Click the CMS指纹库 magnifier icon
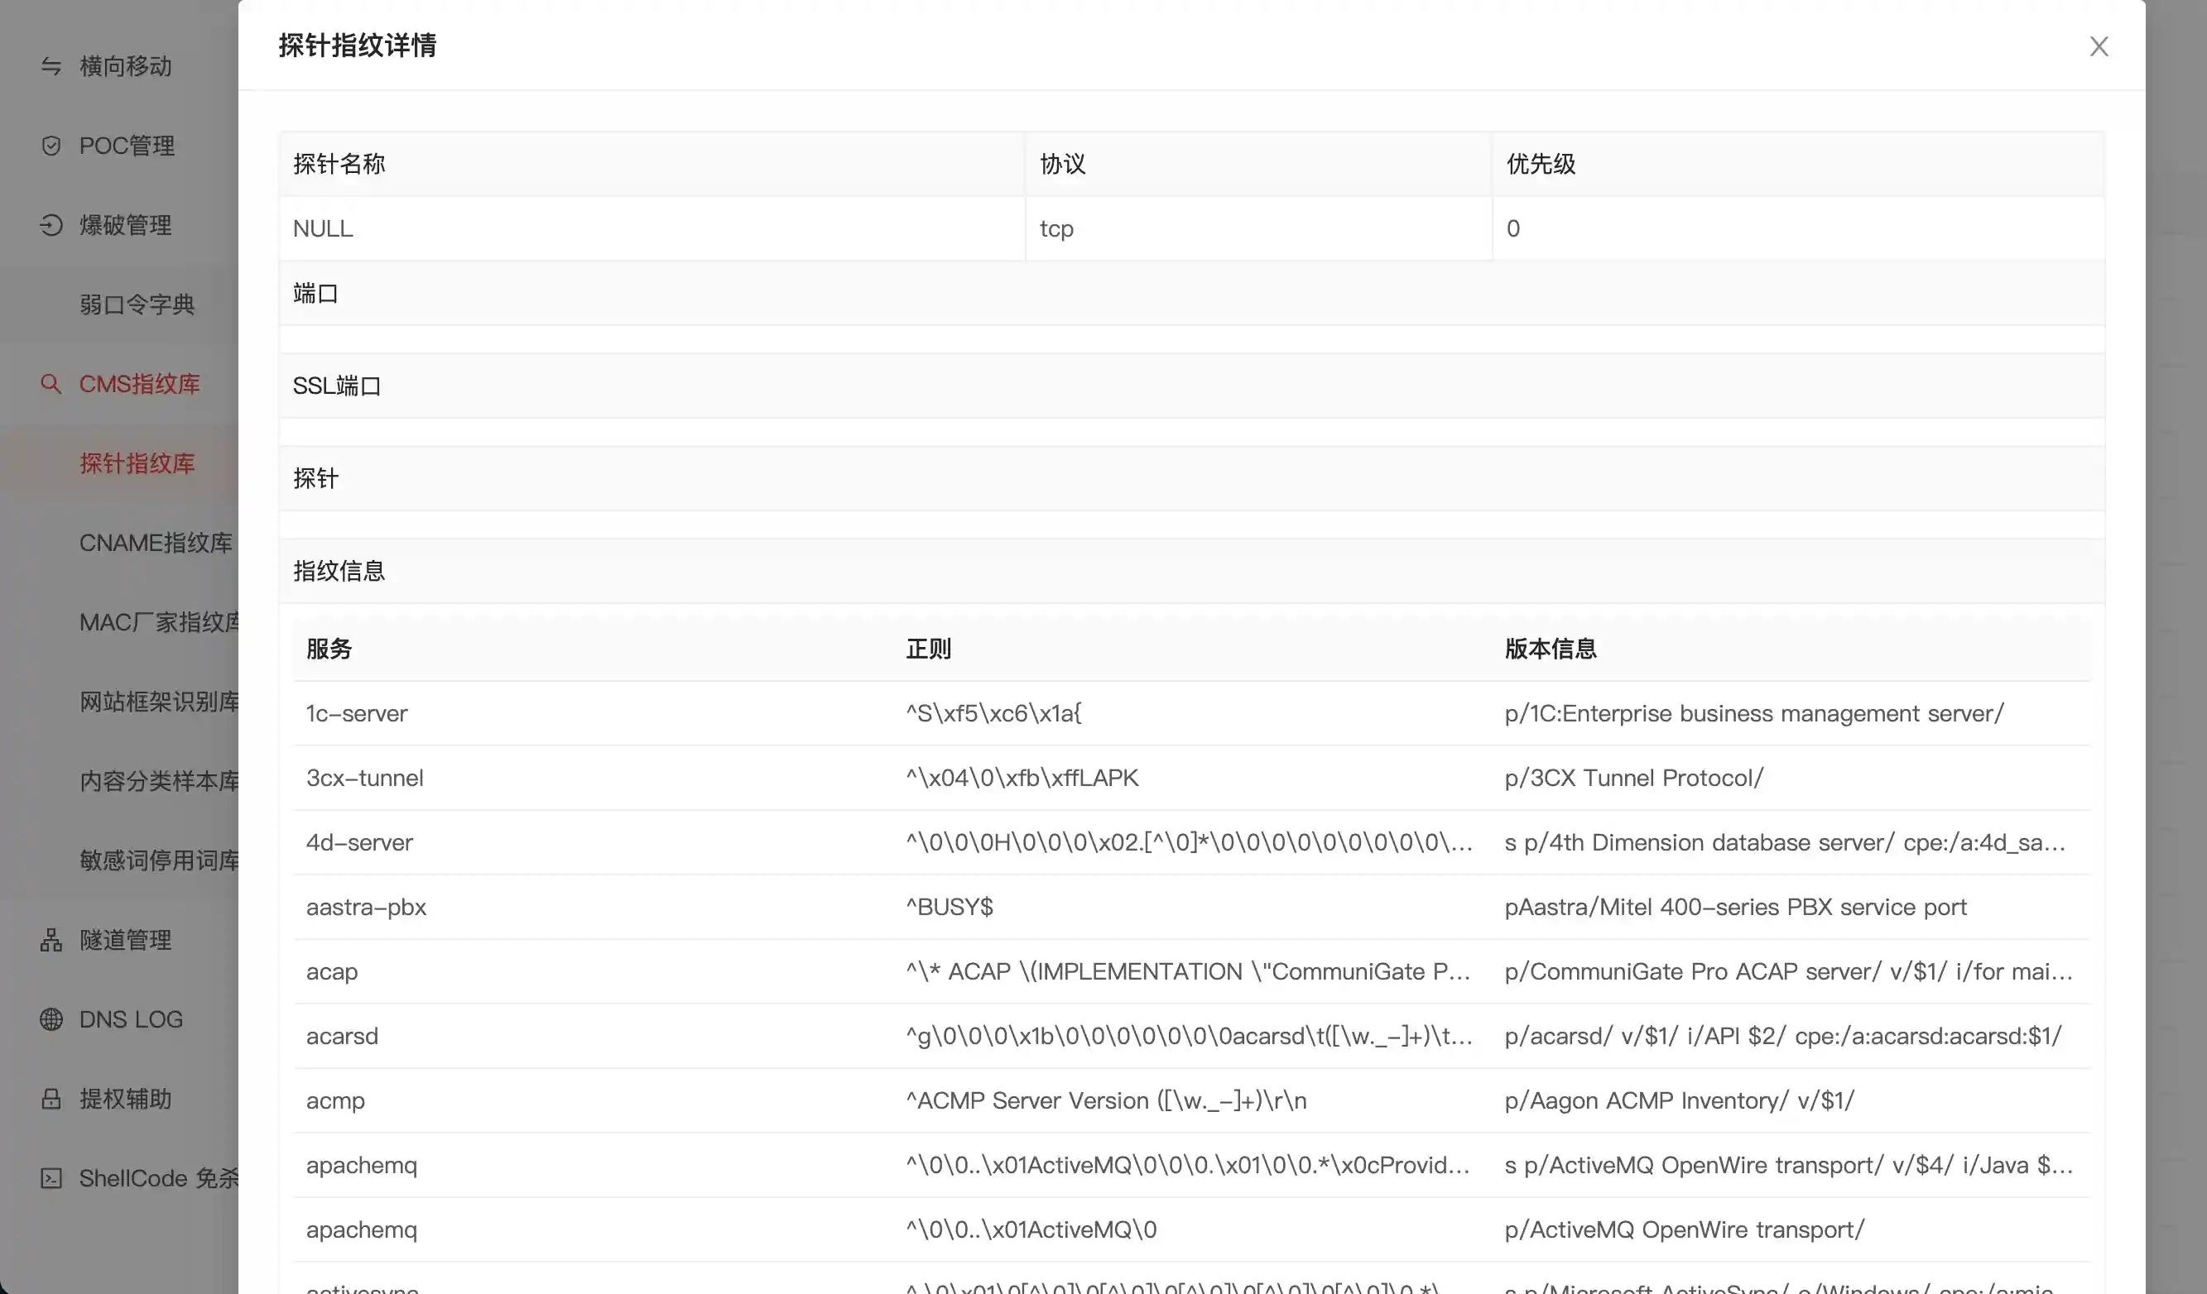The image size is (2207, 1294). (50, 383)
